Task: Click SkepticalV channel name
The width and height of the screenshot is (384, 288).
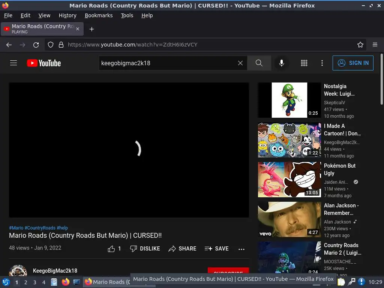Action: [334, 103]
